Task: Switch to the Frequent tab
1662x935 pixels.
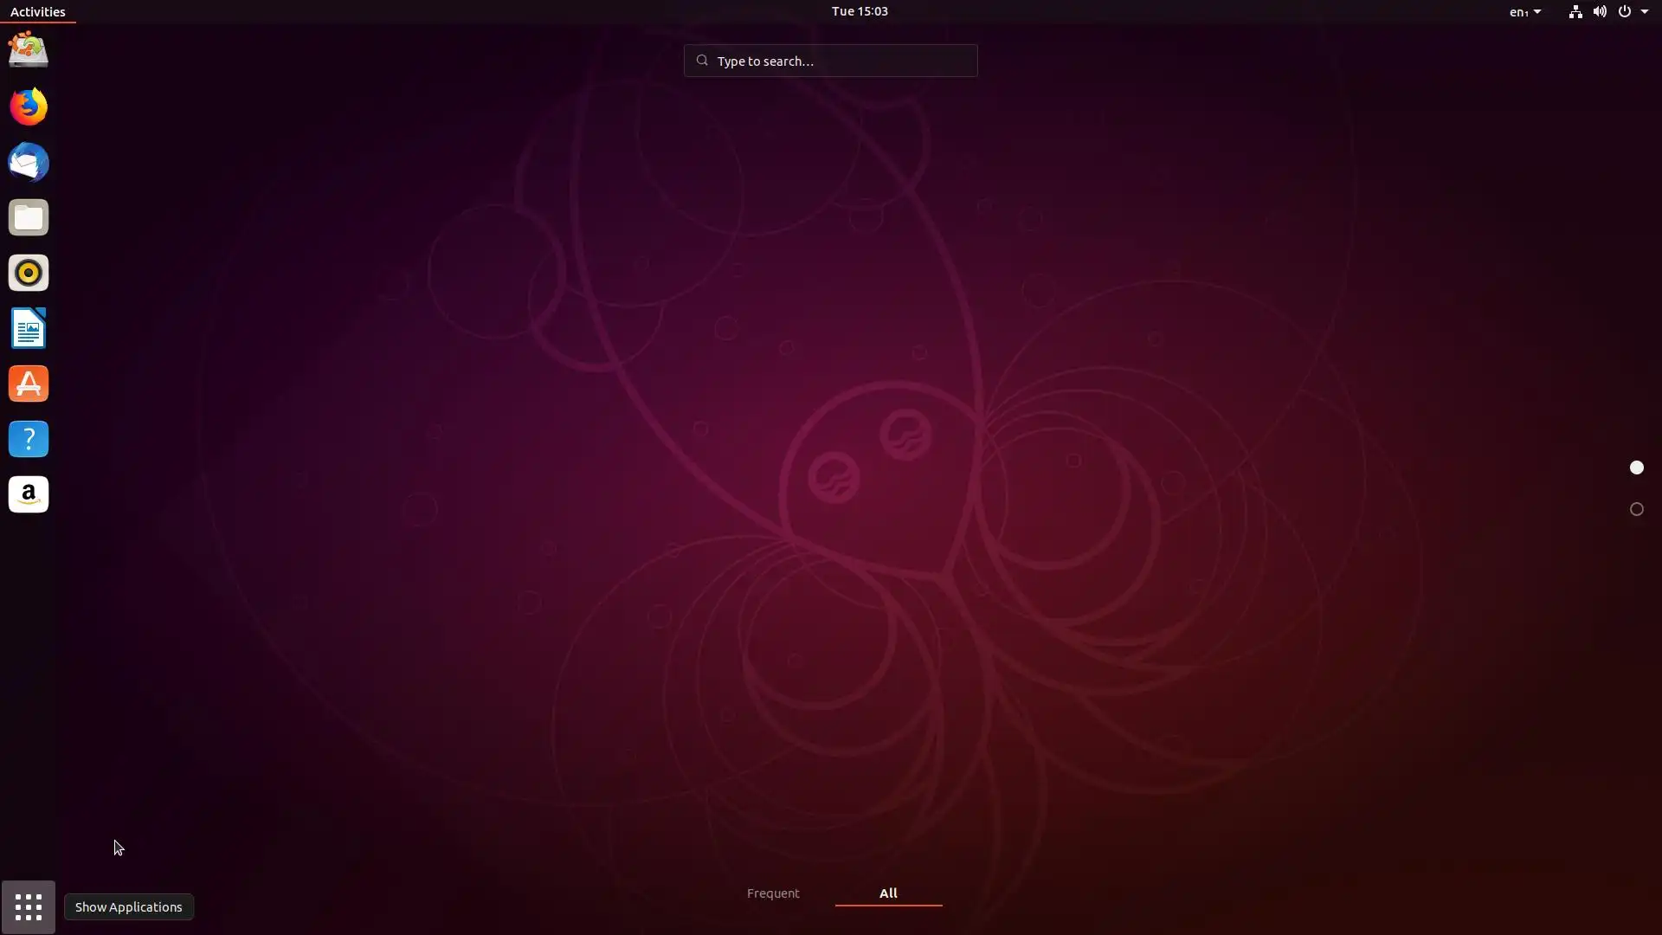Action: click(x=773, y=893)
